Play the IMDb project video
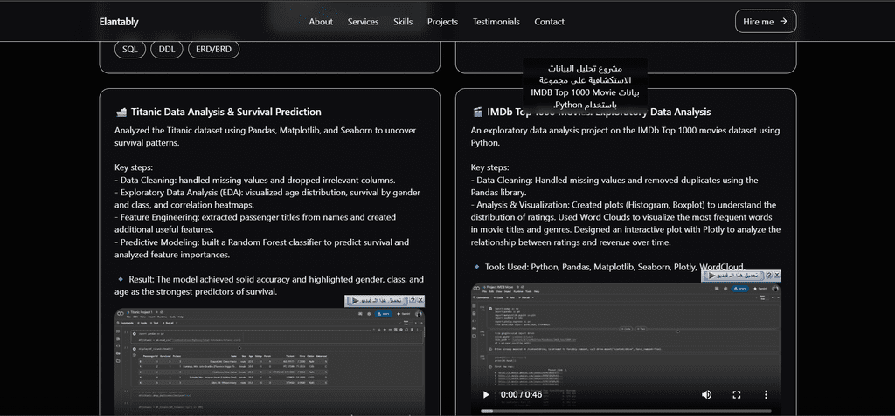 [x=486, y=394]
